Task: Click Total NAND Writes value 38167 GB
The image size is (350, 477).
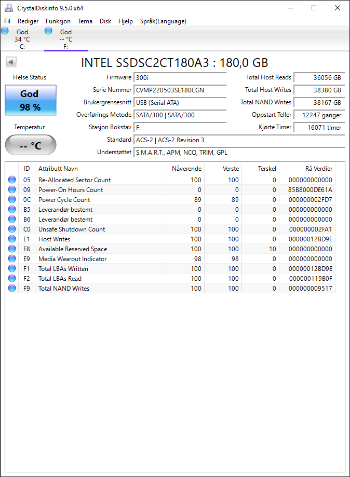Action: [319, 103]
